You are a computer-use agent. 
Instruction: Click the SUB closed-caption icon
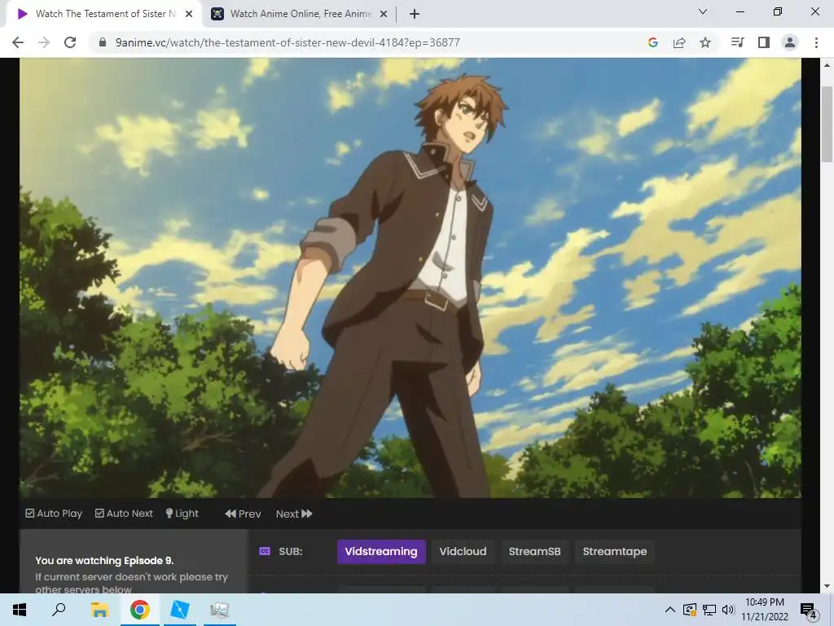(265, 552)
